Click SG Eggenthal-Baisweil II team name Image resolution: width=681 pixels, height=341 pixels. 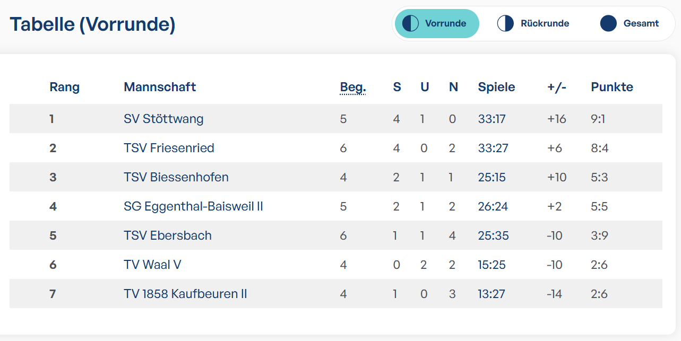[193, 206]
